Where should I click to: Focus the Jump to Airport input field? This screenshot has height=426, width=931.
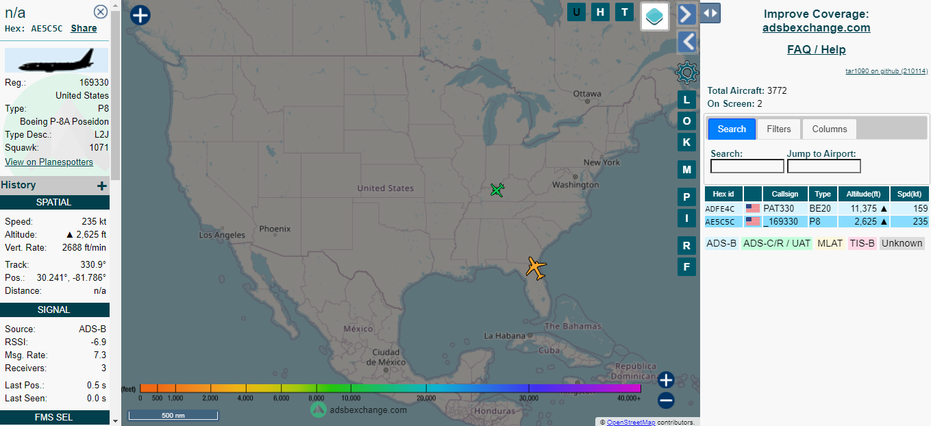(824, 166)
